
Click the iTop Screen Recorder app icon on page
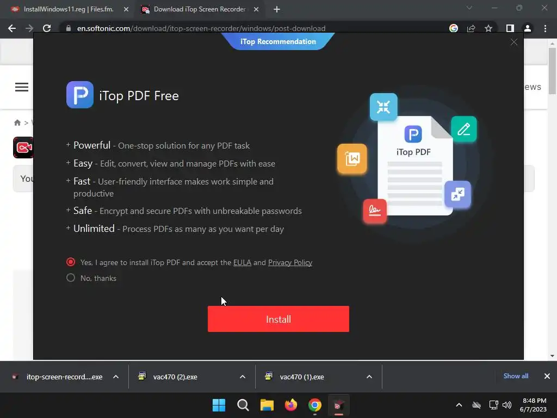tap(23, 147)
